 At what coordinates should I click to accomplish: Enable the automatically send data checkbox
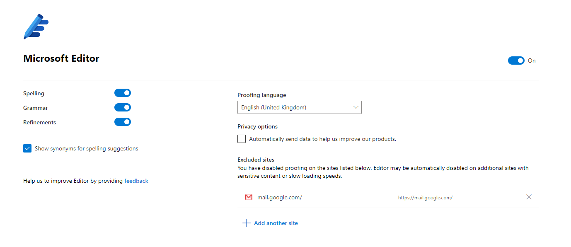coord(242,139)
